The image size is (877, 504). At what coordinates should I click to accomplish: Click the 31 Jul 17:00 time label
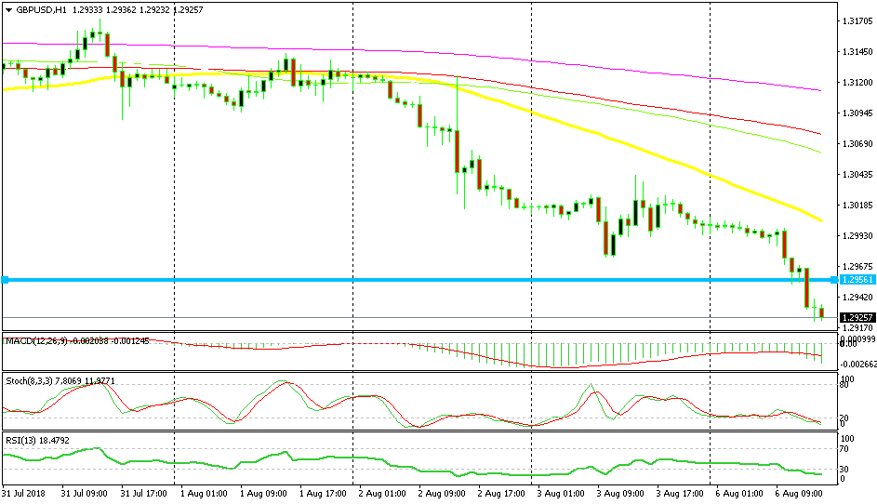(144, 494)
